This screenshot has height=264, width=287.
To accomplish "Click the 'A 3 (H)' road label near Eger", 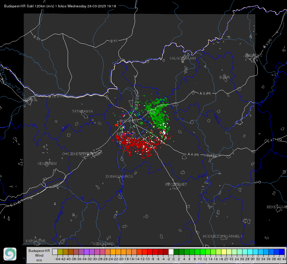I will [205, 94].
